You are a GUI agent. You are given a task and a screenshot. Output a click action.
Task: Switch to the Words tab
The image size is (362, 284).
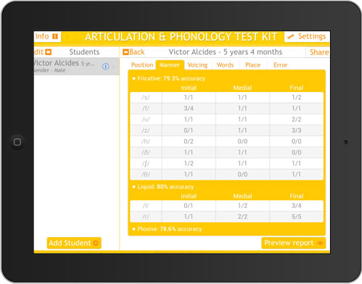point(225,65)
